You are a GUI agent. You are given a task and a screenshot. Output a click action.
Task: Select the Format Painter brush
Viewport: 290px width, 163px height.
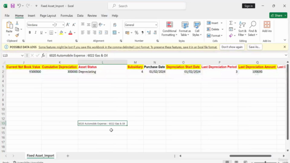pos(17,35)
